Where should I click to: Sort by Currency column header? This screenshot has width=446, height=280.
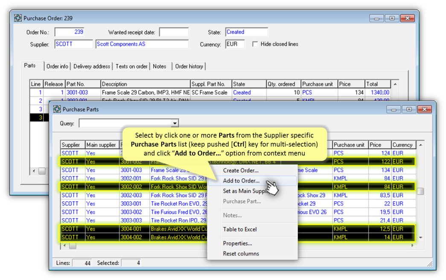404,145
